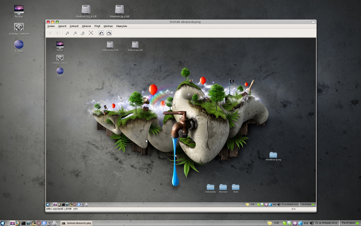Image resolution: width=361 pixels, height=226 pixels.
Task: Click the pill button in the window's top-right corner
Action: point(313,22)
